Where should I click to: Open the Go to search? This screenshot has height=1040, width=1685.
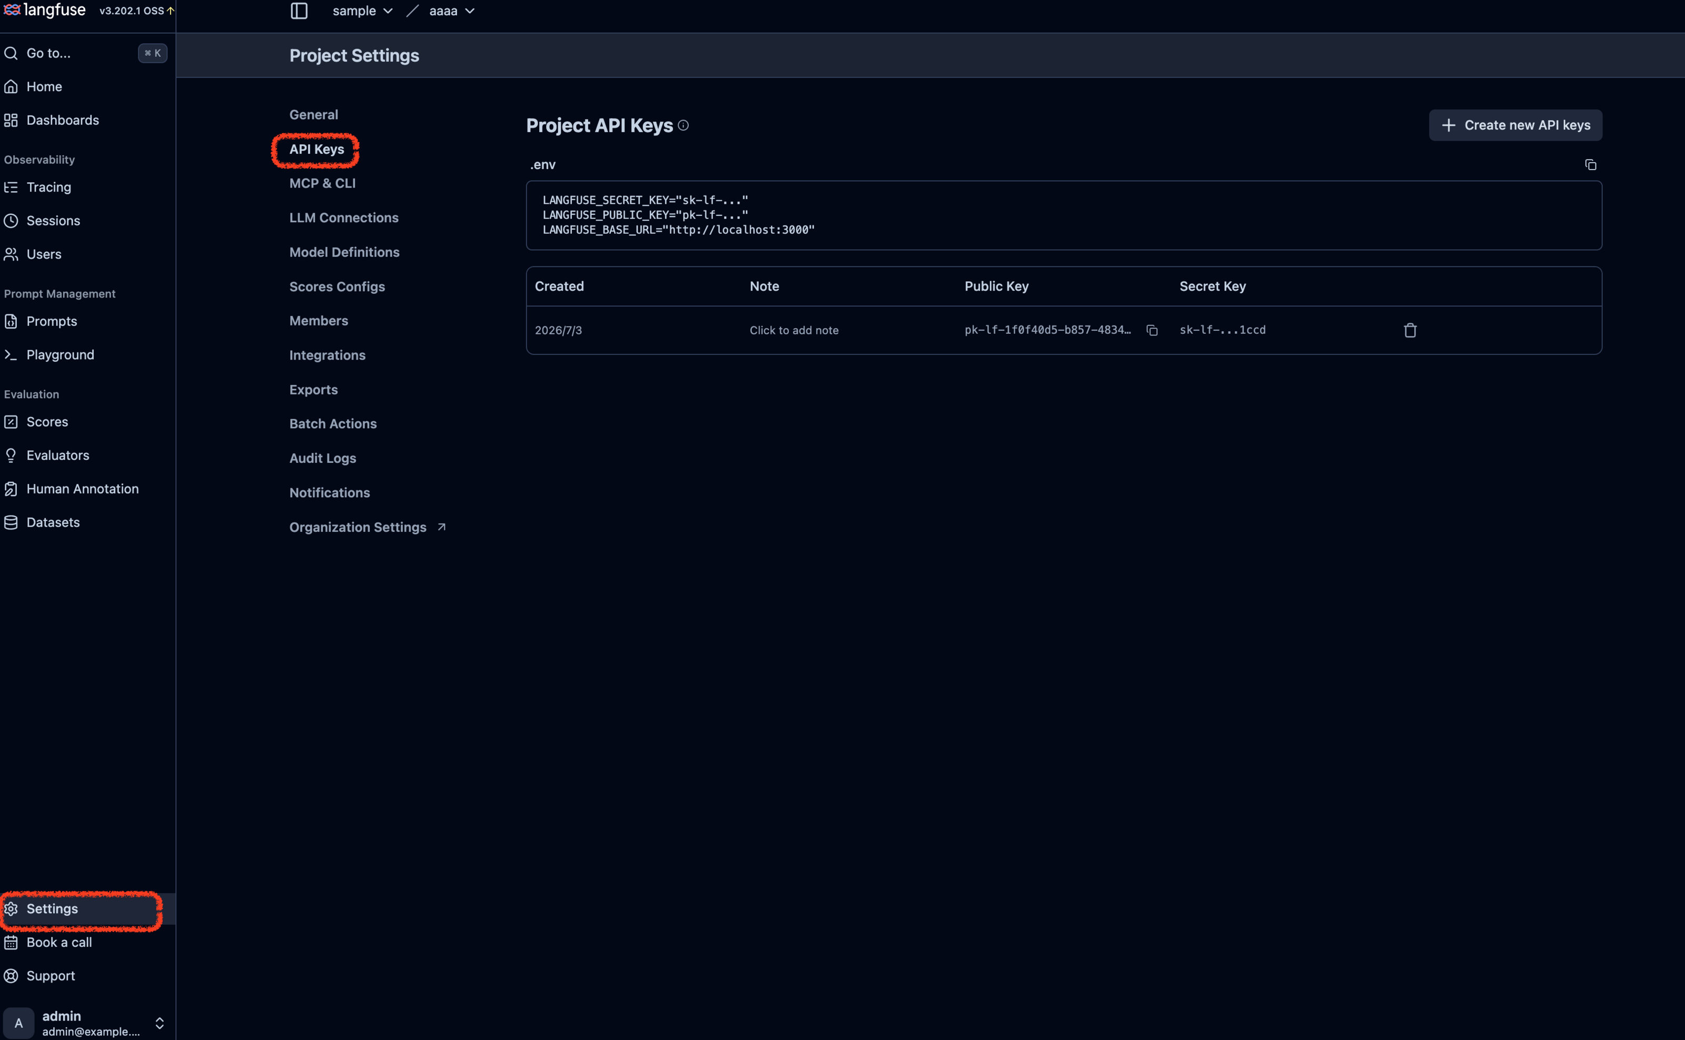[x=85, y=53]
